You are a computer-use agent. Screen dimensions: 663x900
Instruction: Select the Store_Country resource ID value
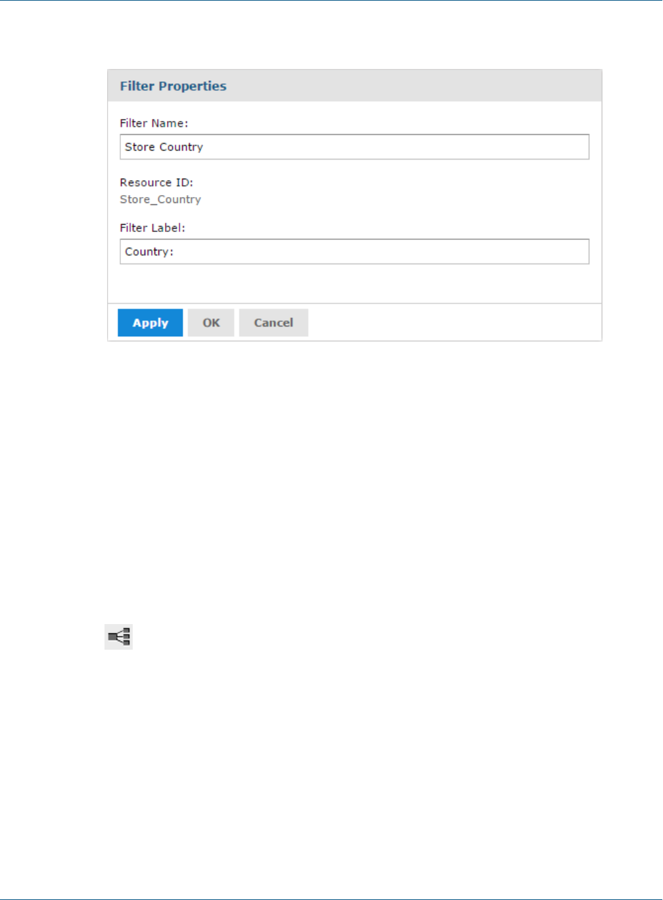pos(160,199)
